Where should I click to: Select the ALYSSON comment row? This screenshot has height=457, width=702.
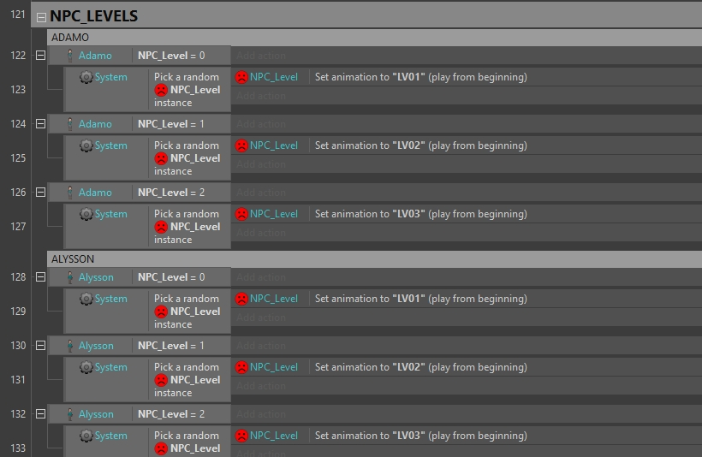coord(374,259)
